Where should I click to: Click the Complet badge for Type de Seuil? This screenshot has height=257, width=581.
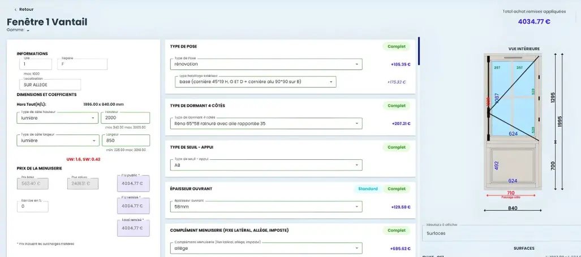(x=397, y=147)
